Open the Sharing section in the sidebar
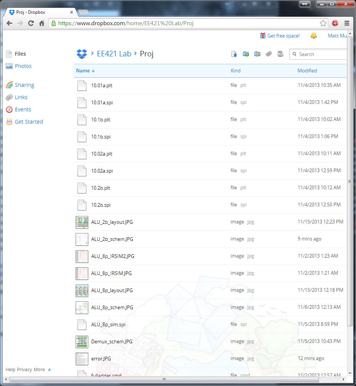This screenshot has height=386, width=356. pyautogui.click(x=24, y=85)
